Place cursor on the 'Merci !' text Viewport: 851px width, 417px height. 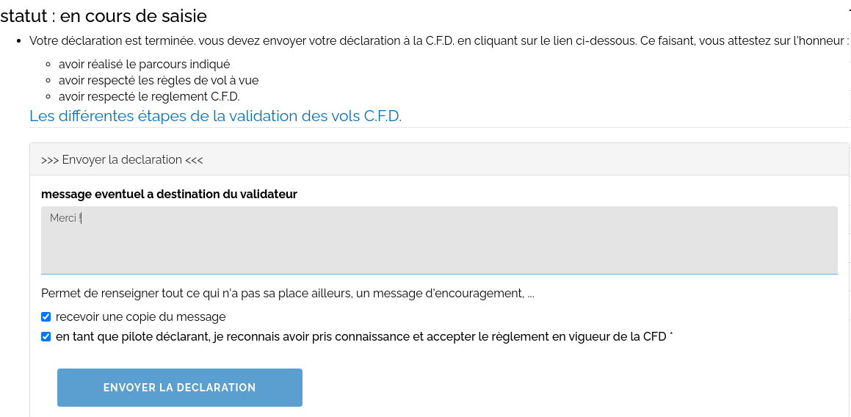point(65,218)
